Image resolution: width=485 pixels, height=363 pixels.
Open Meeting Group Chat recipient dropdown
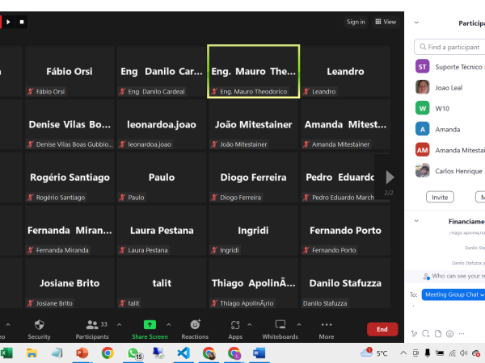[x=453, y=294]
